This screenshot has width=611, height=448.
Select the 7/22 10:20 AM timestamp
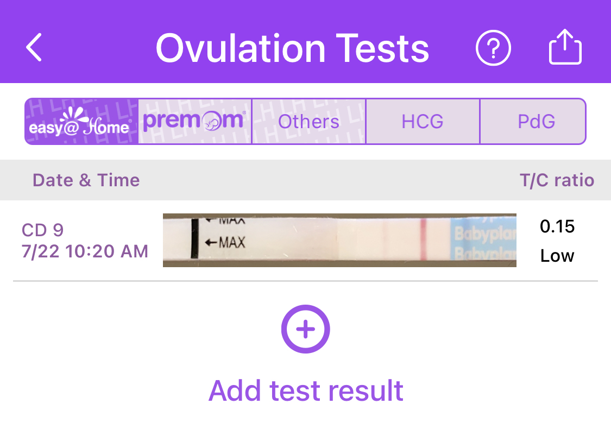(x=85, y=251)
